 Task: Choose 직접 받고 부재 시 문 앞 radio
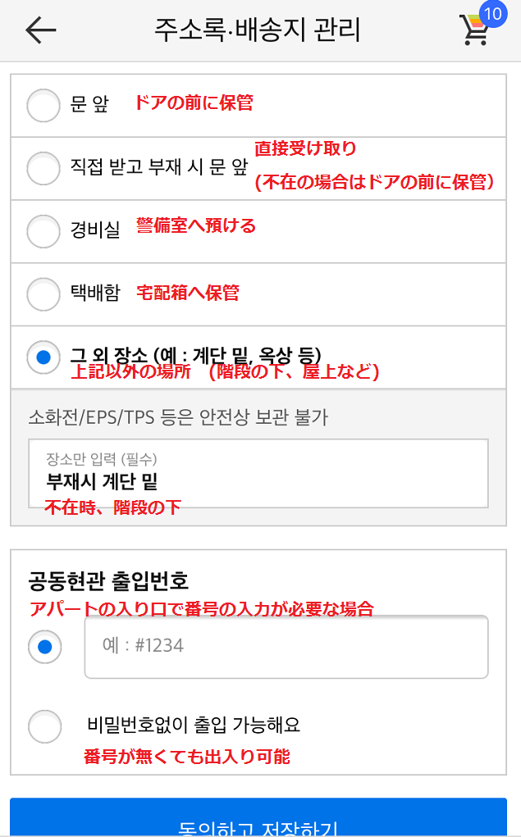coord(43,168)
